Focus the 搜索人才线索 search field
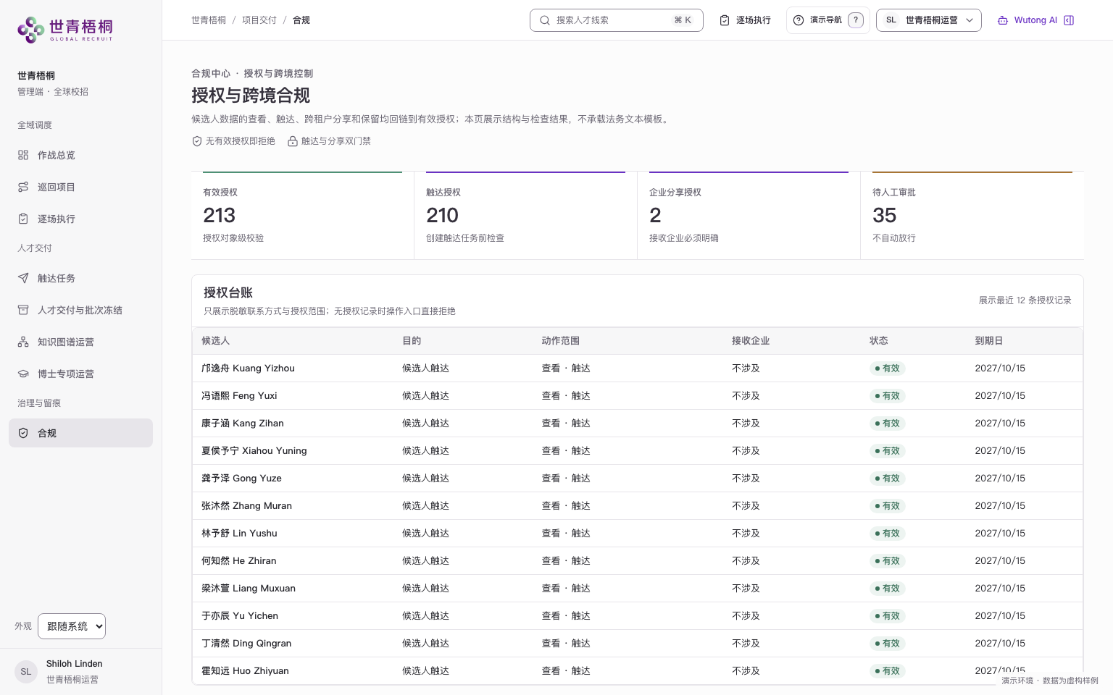Screen dimensions: 1113x695 tap(617, 20)
